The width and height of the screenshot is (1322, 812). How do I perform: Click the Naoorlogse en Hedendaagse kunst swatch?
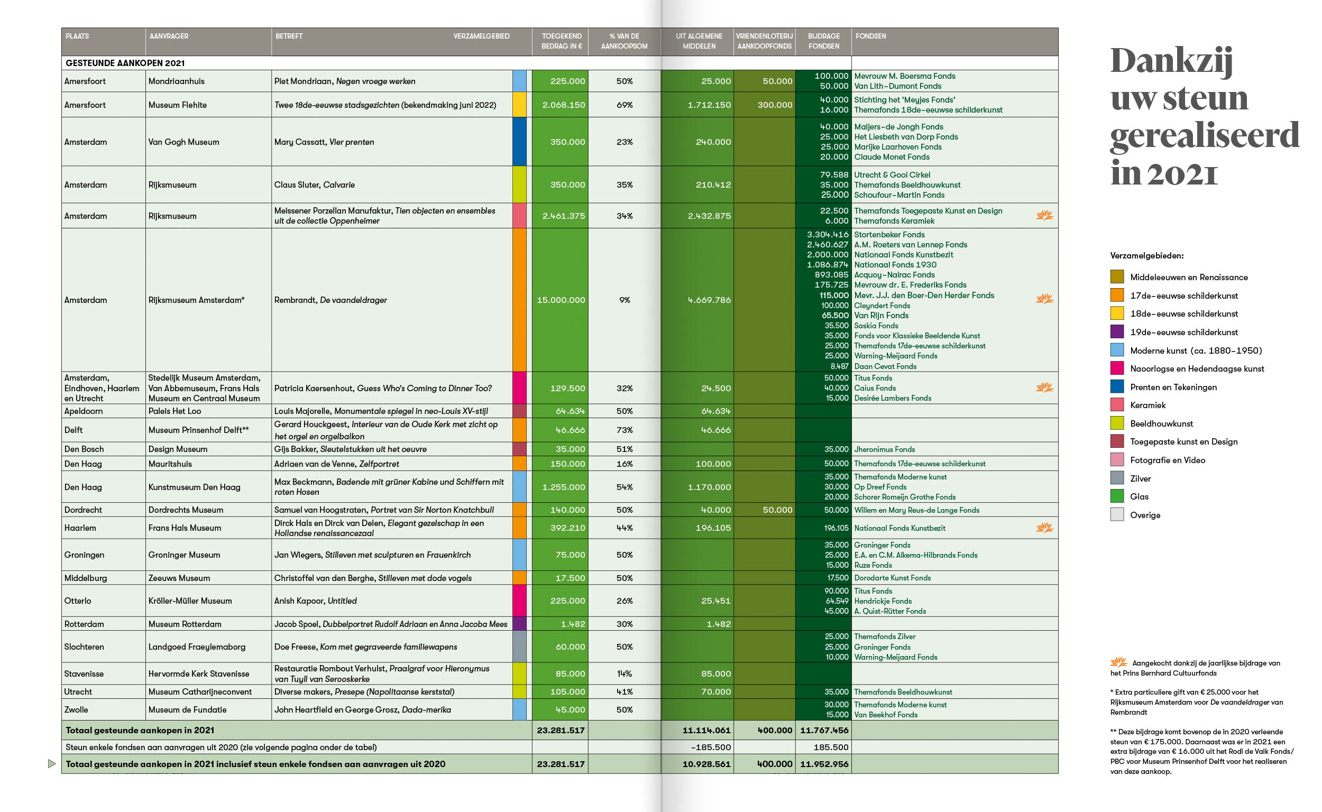coord(1117,368)
